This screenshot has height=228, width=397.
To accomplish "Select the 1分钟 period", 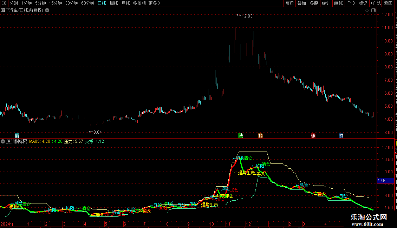I will (x=27, y=3).
